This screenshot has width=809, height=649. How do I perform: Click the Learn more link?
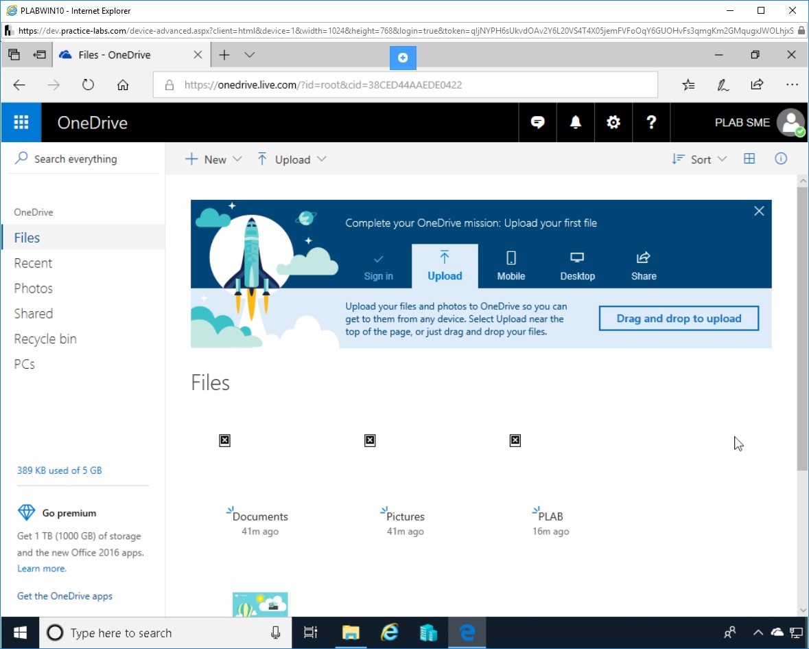point(42,569)
